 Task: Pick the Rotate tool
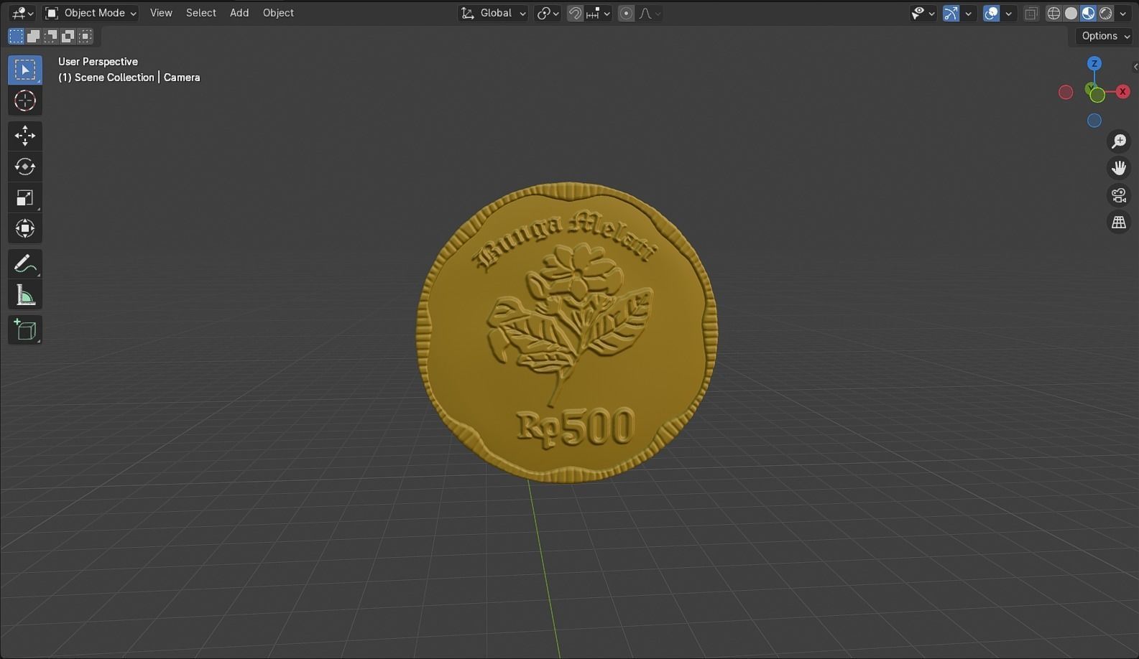click(25, 167)
